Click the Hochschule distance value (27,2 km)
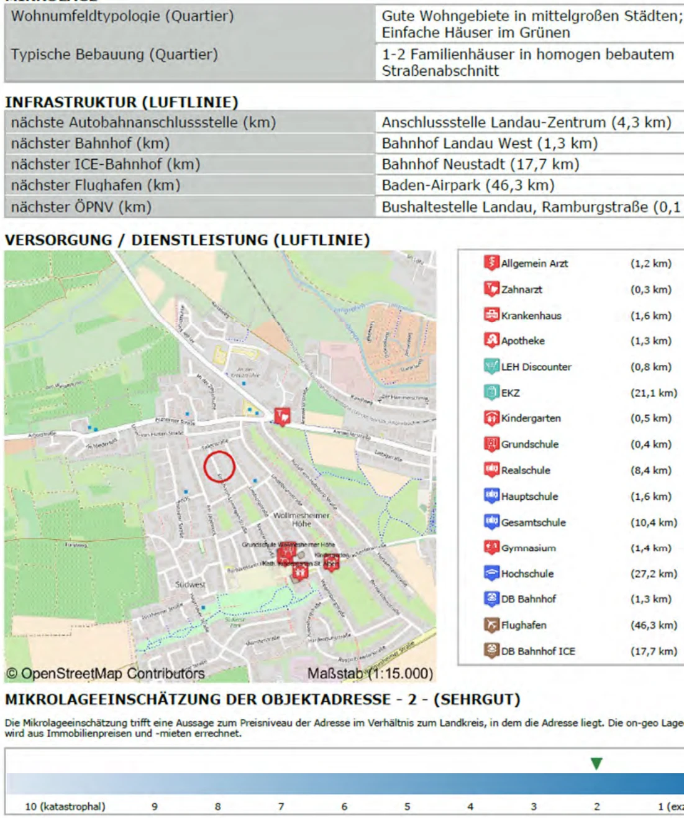 (x=654, y=574)
